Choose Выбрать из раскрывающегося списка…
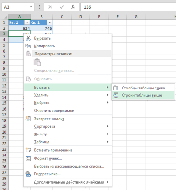Image resolution: width=176 pixels, height=190 pixels. (68, 166)
